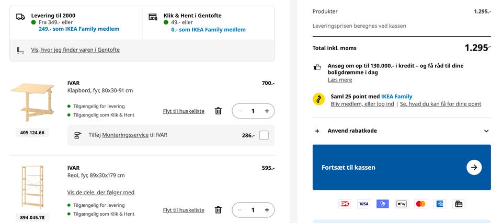502x223 pixels.
Task: Decrease IVAR Klapbord quantity with minus
Action: point(239,111)
